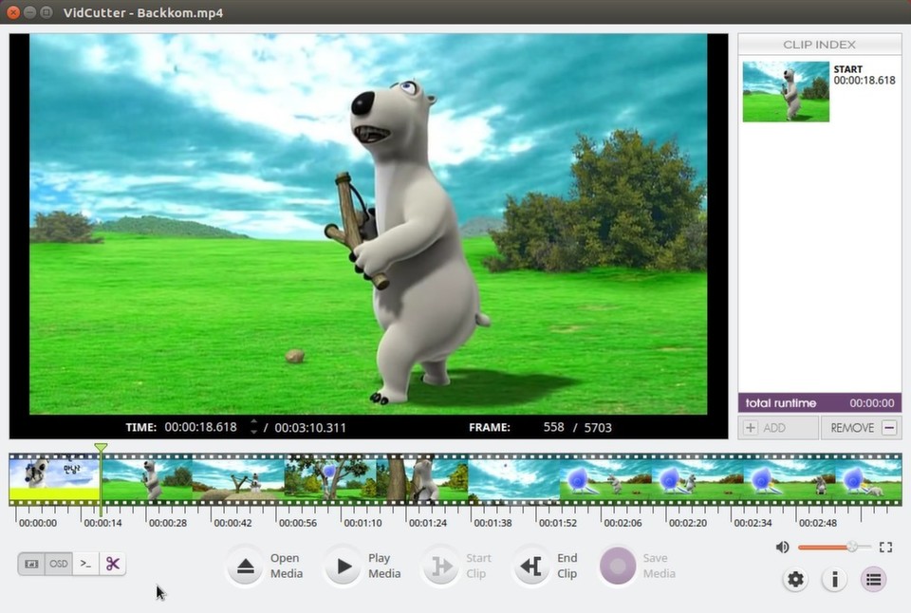Viewport: 911px width, 613px height.
Task: Click the timeline title-card frame with Korean text
Action: point(55,479)
